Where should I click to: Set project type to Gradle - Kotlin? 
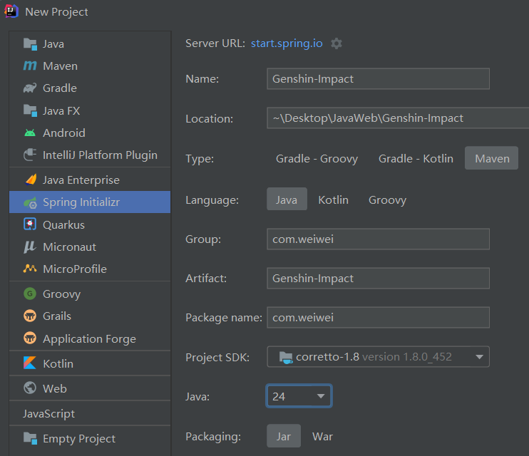coord(416,158)
